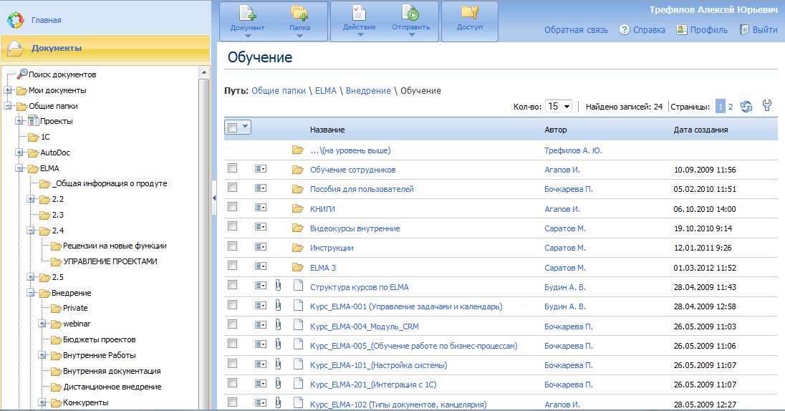Collapse the ELMA folder in tree
The height and width of the screenshot is (411, 785).
point(19,169)
